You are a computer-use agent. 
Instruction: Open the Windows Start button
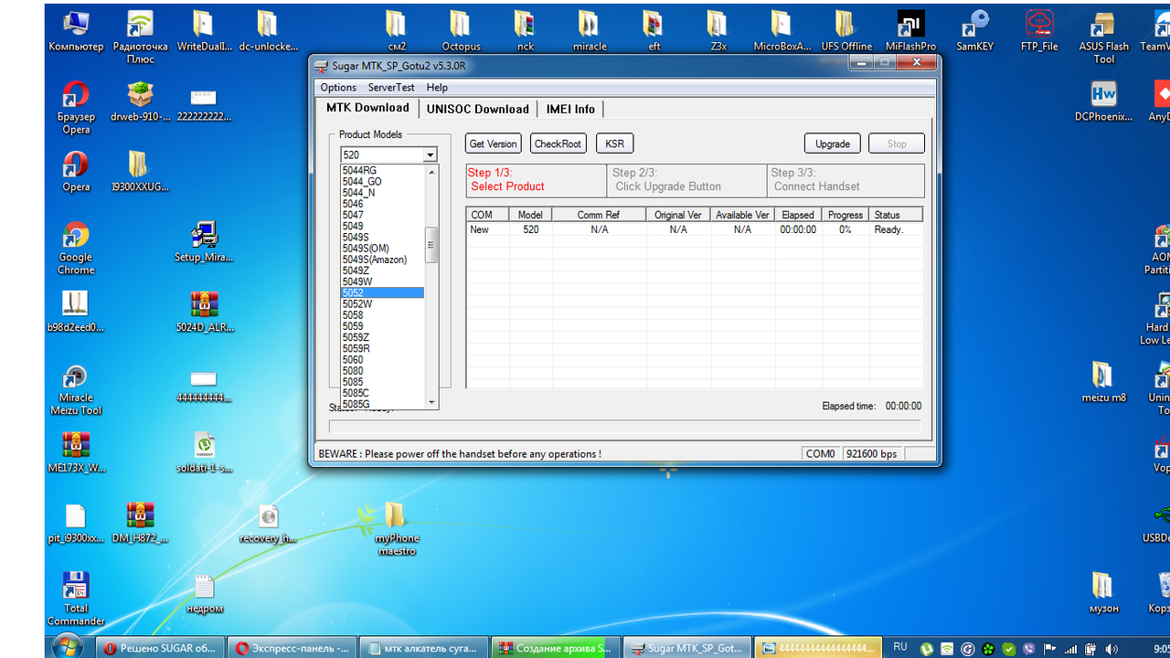(x=67, y=647)
